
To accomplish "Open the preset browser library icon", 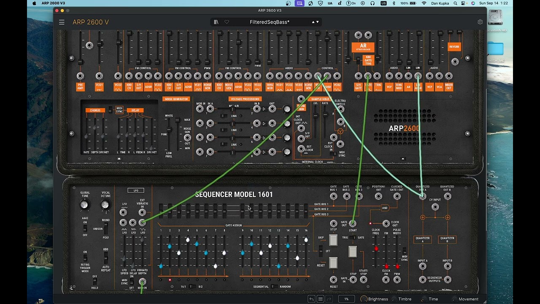I will tap(216, 22).
